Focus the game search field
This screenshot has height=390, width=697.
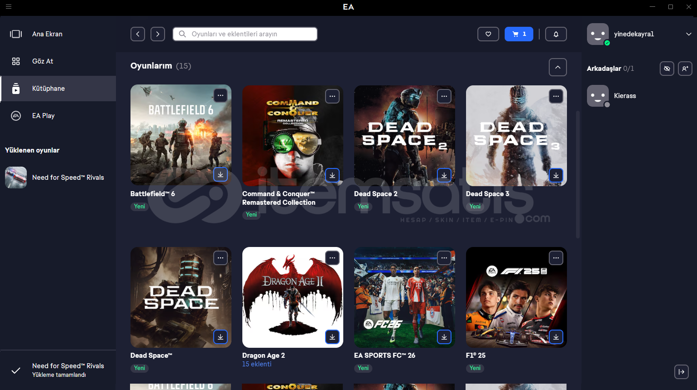[245, 34]
